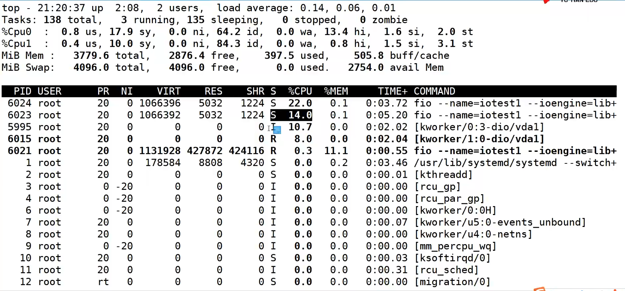Click the 1066396 VIRT value
Image resolution: width=625 pixels, height=291 pixels.
pos(160,103)
